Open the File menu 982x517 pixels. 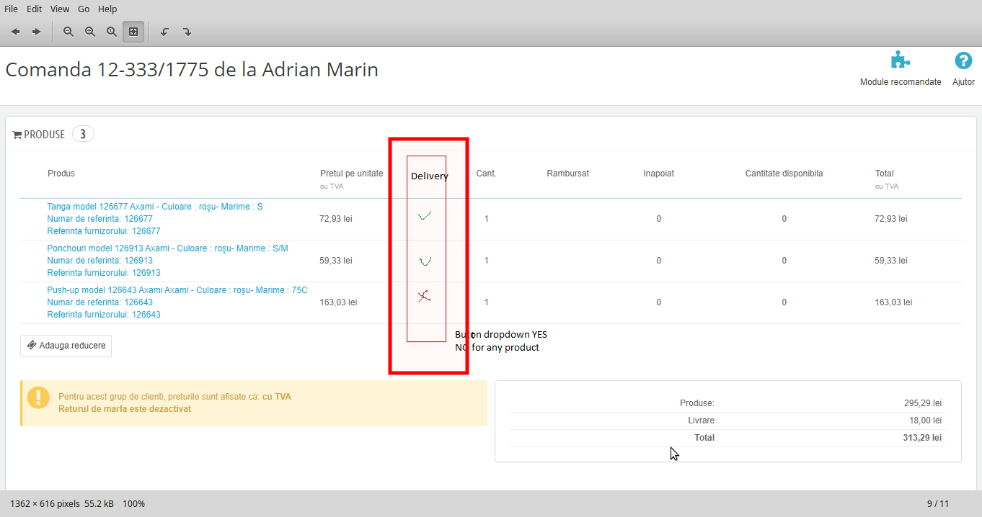[x=12, y=9]
